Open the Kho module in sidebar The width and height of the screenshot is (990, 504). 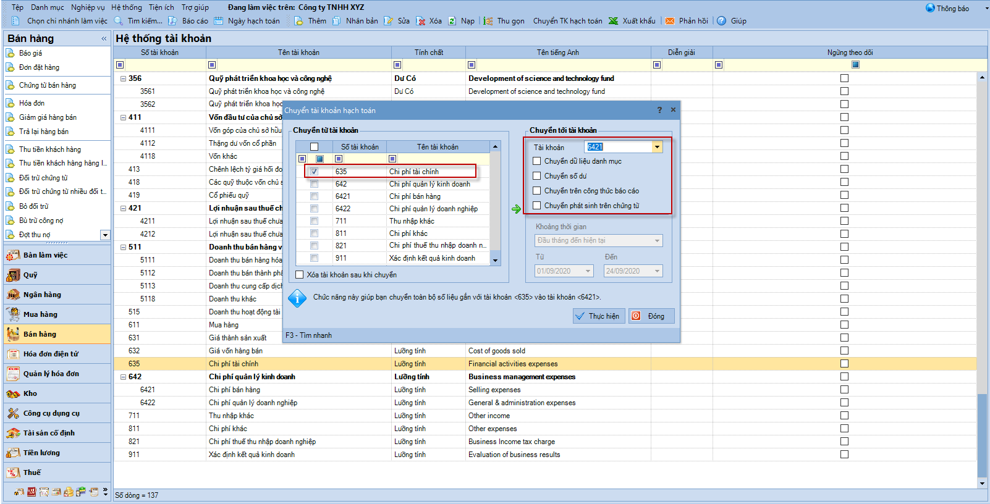point(30,393)
